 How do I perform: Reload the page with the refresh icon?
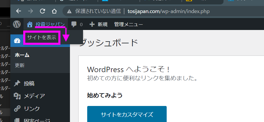pos(43,11)
